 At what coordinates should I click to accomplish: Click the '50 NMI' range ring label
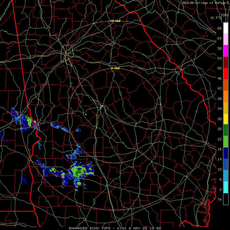coord(115,68)
